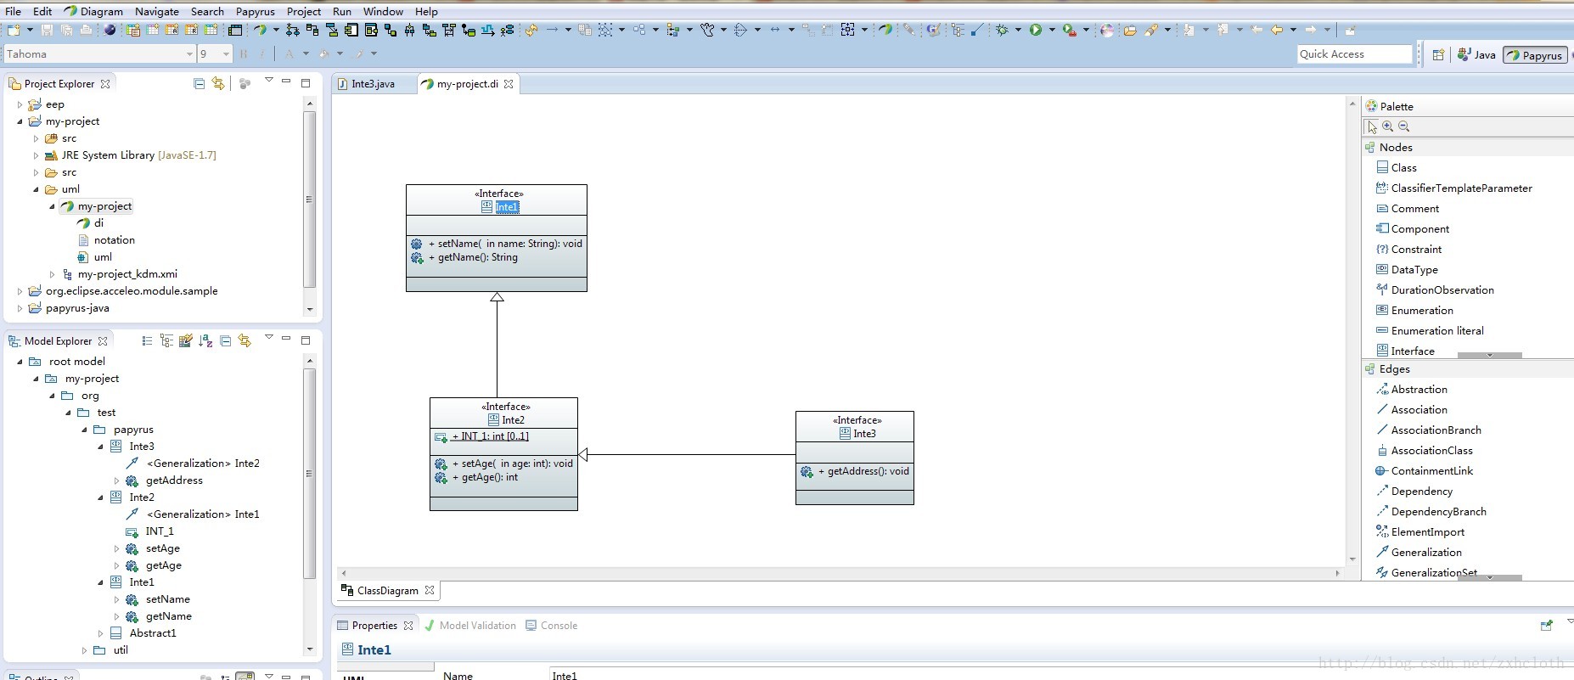
Task: Expand papyrus-java project node
Action: 20,308
